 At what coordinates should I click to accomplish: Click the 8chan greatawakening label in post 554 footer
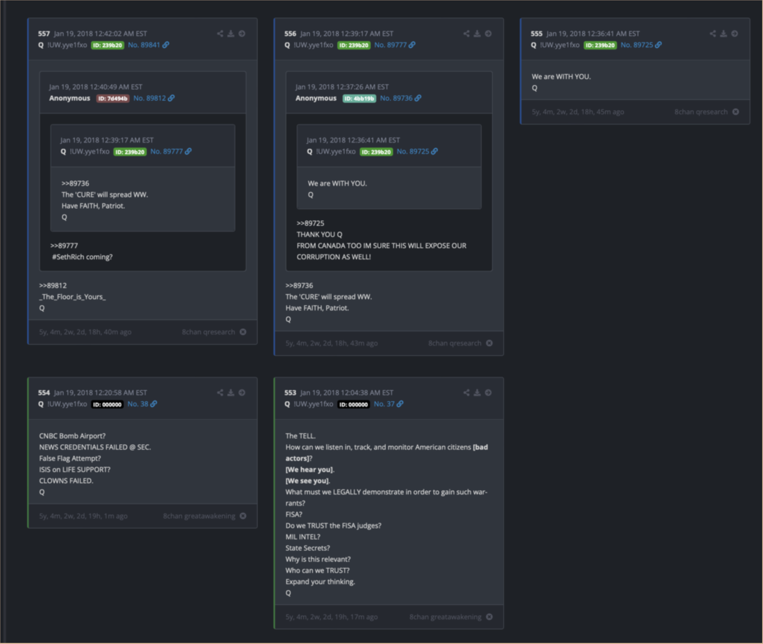point(199,516)
